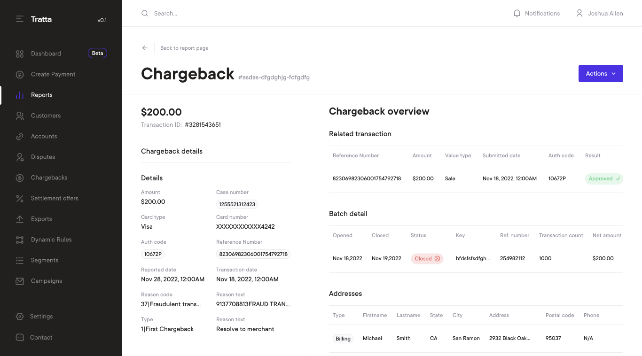This screenshot has height=356, width=642.
Task: Click the truncated key bfdsfsfsdfgh...
Action: click(473, 258)
